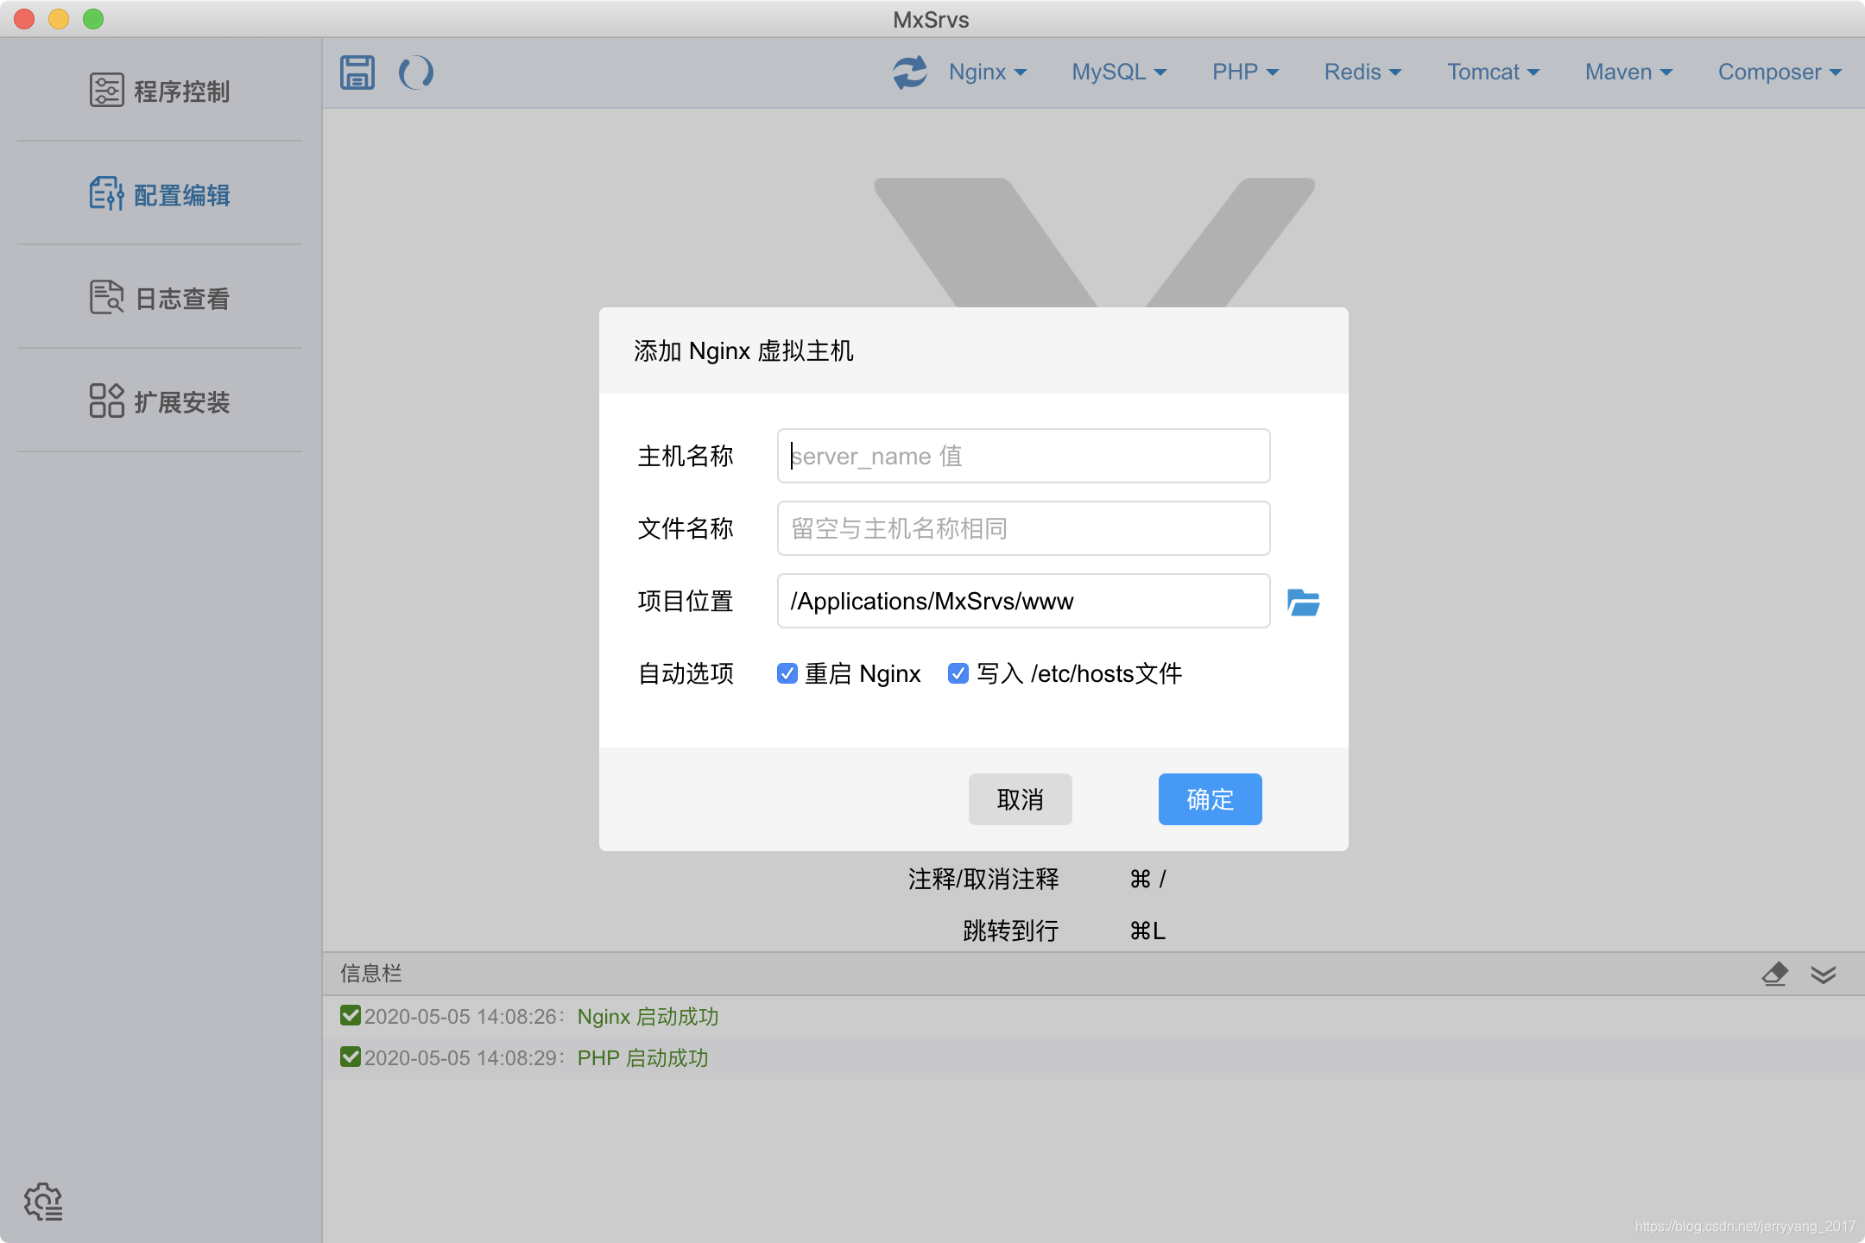Focus the 文件名称 input field
The width and height of the screenshot is (1865, 1243).
pos(1023,528)
